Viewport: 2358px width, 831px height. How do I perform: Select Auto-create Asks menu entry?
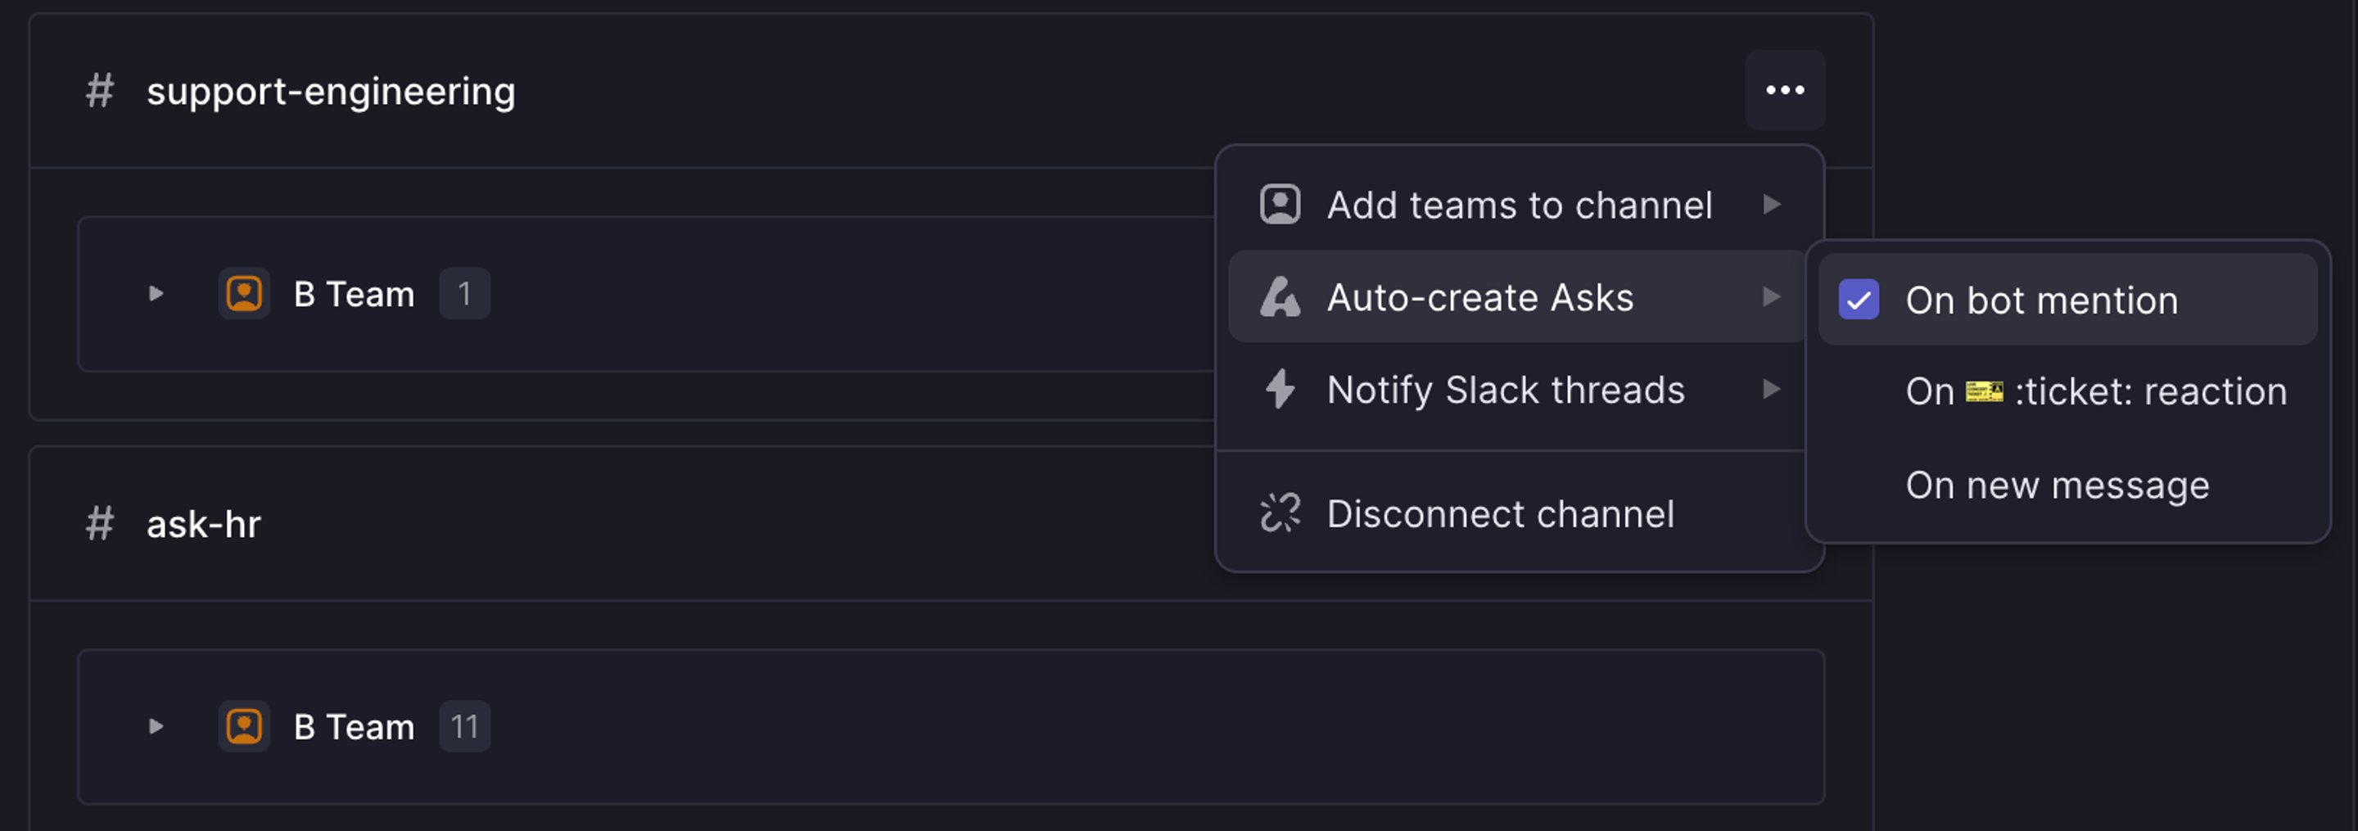click(x=1481, y=296)
